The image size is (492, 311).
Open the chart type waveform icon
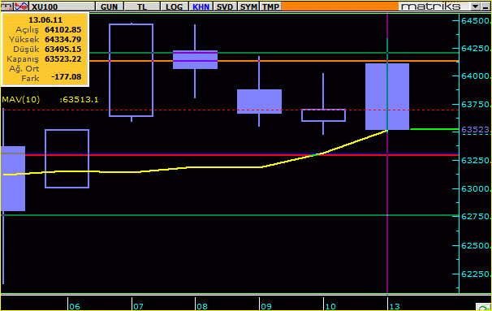pyautogui.click(x=21, y=6)
